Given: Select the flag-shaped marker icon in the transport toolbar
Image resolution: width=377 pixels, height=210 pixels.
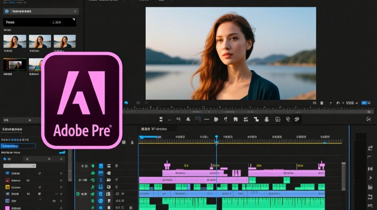Looking at the screenshot, I should click(x=216, y=119).
